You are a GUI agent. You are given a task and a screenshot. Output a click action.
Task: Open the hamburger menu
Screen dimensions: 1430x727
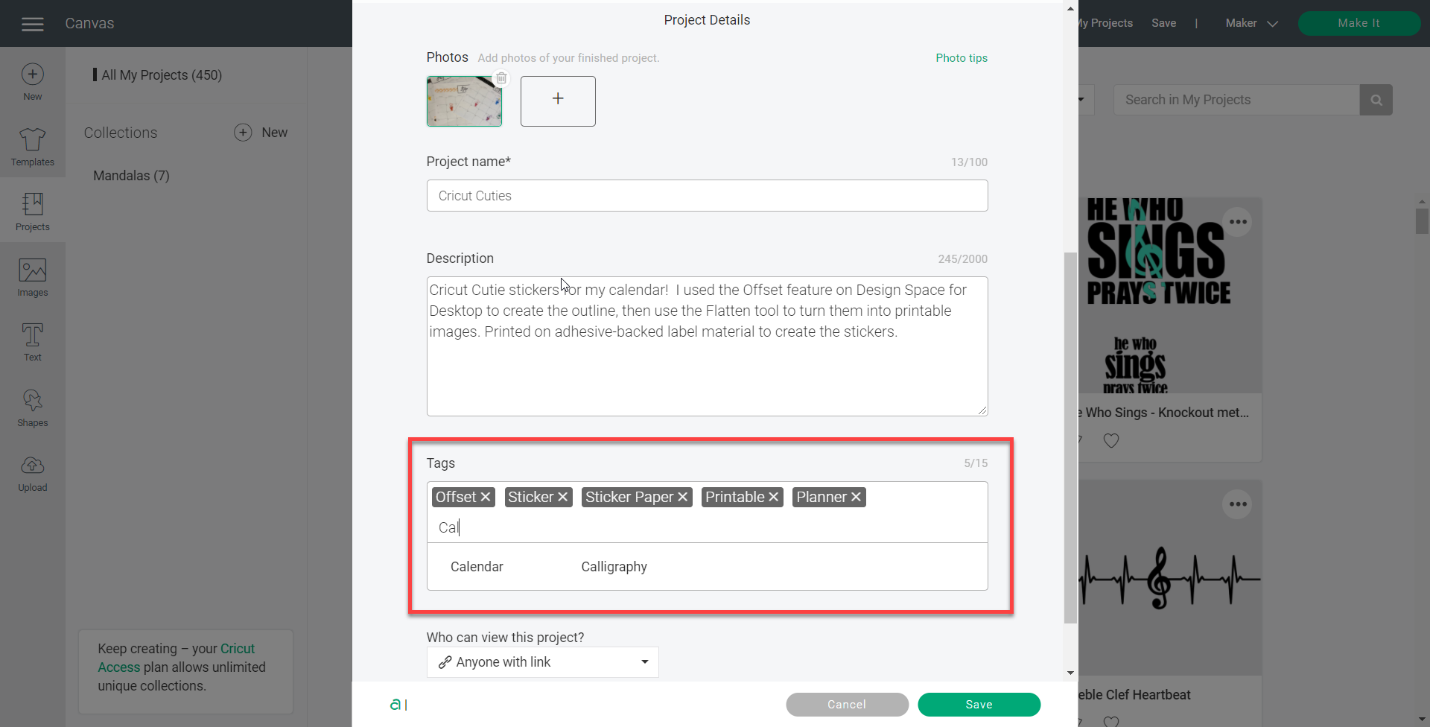pos(32,24)
